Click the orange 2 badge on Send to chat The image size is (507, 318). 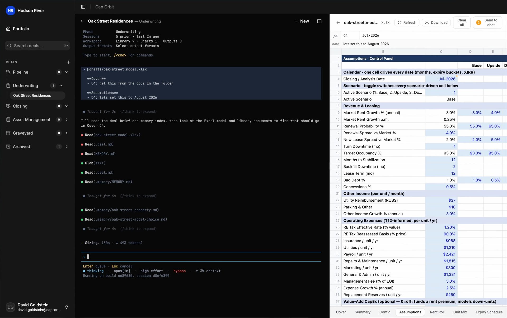pos(478,22)
